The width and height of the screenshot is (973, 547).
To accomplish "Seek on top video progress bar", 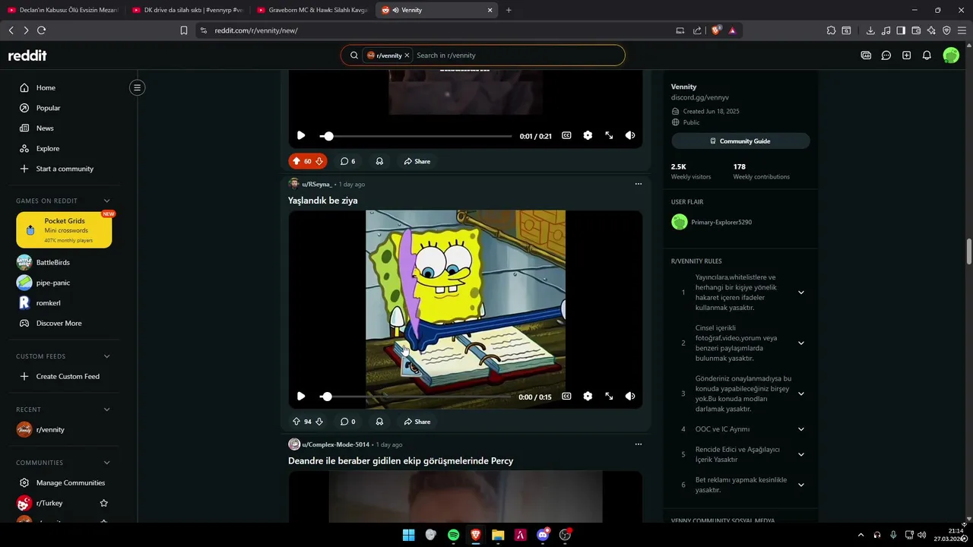I will point(416,135).
